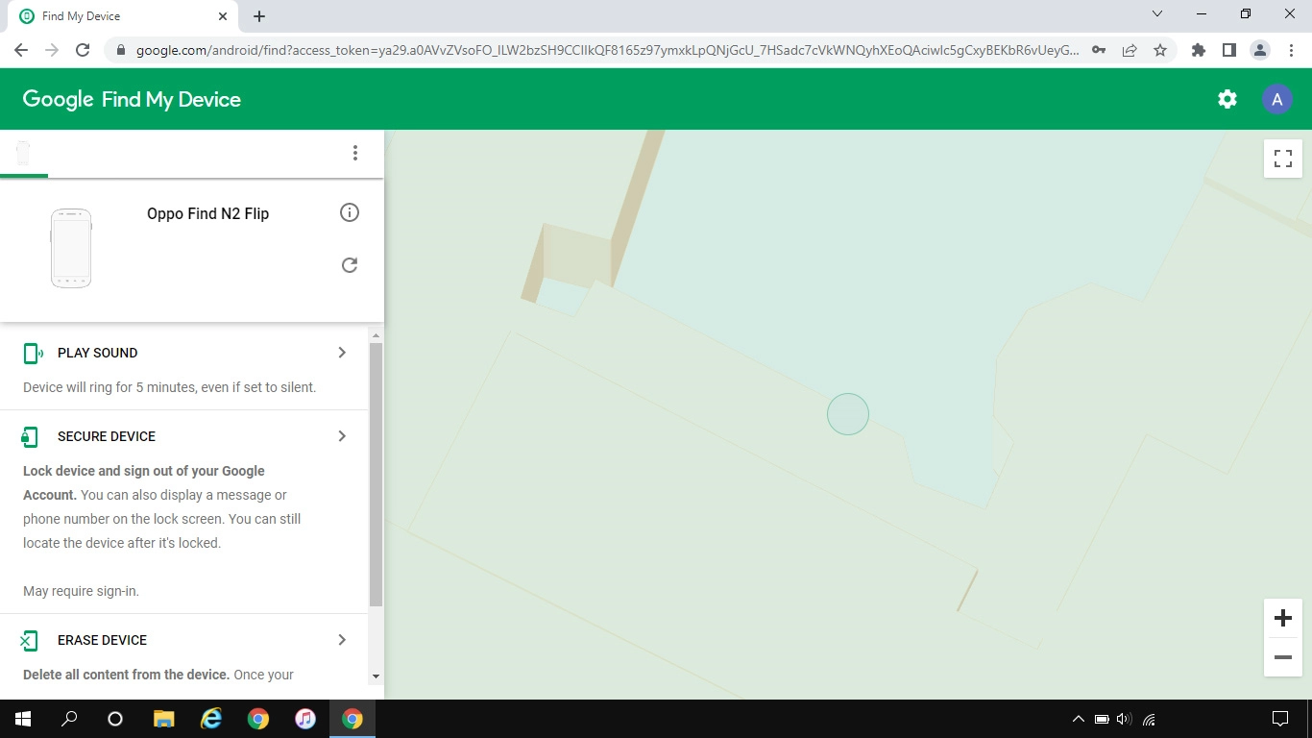
Task: Bookmark this page with the star icon
Action: tap(1160, 50)
